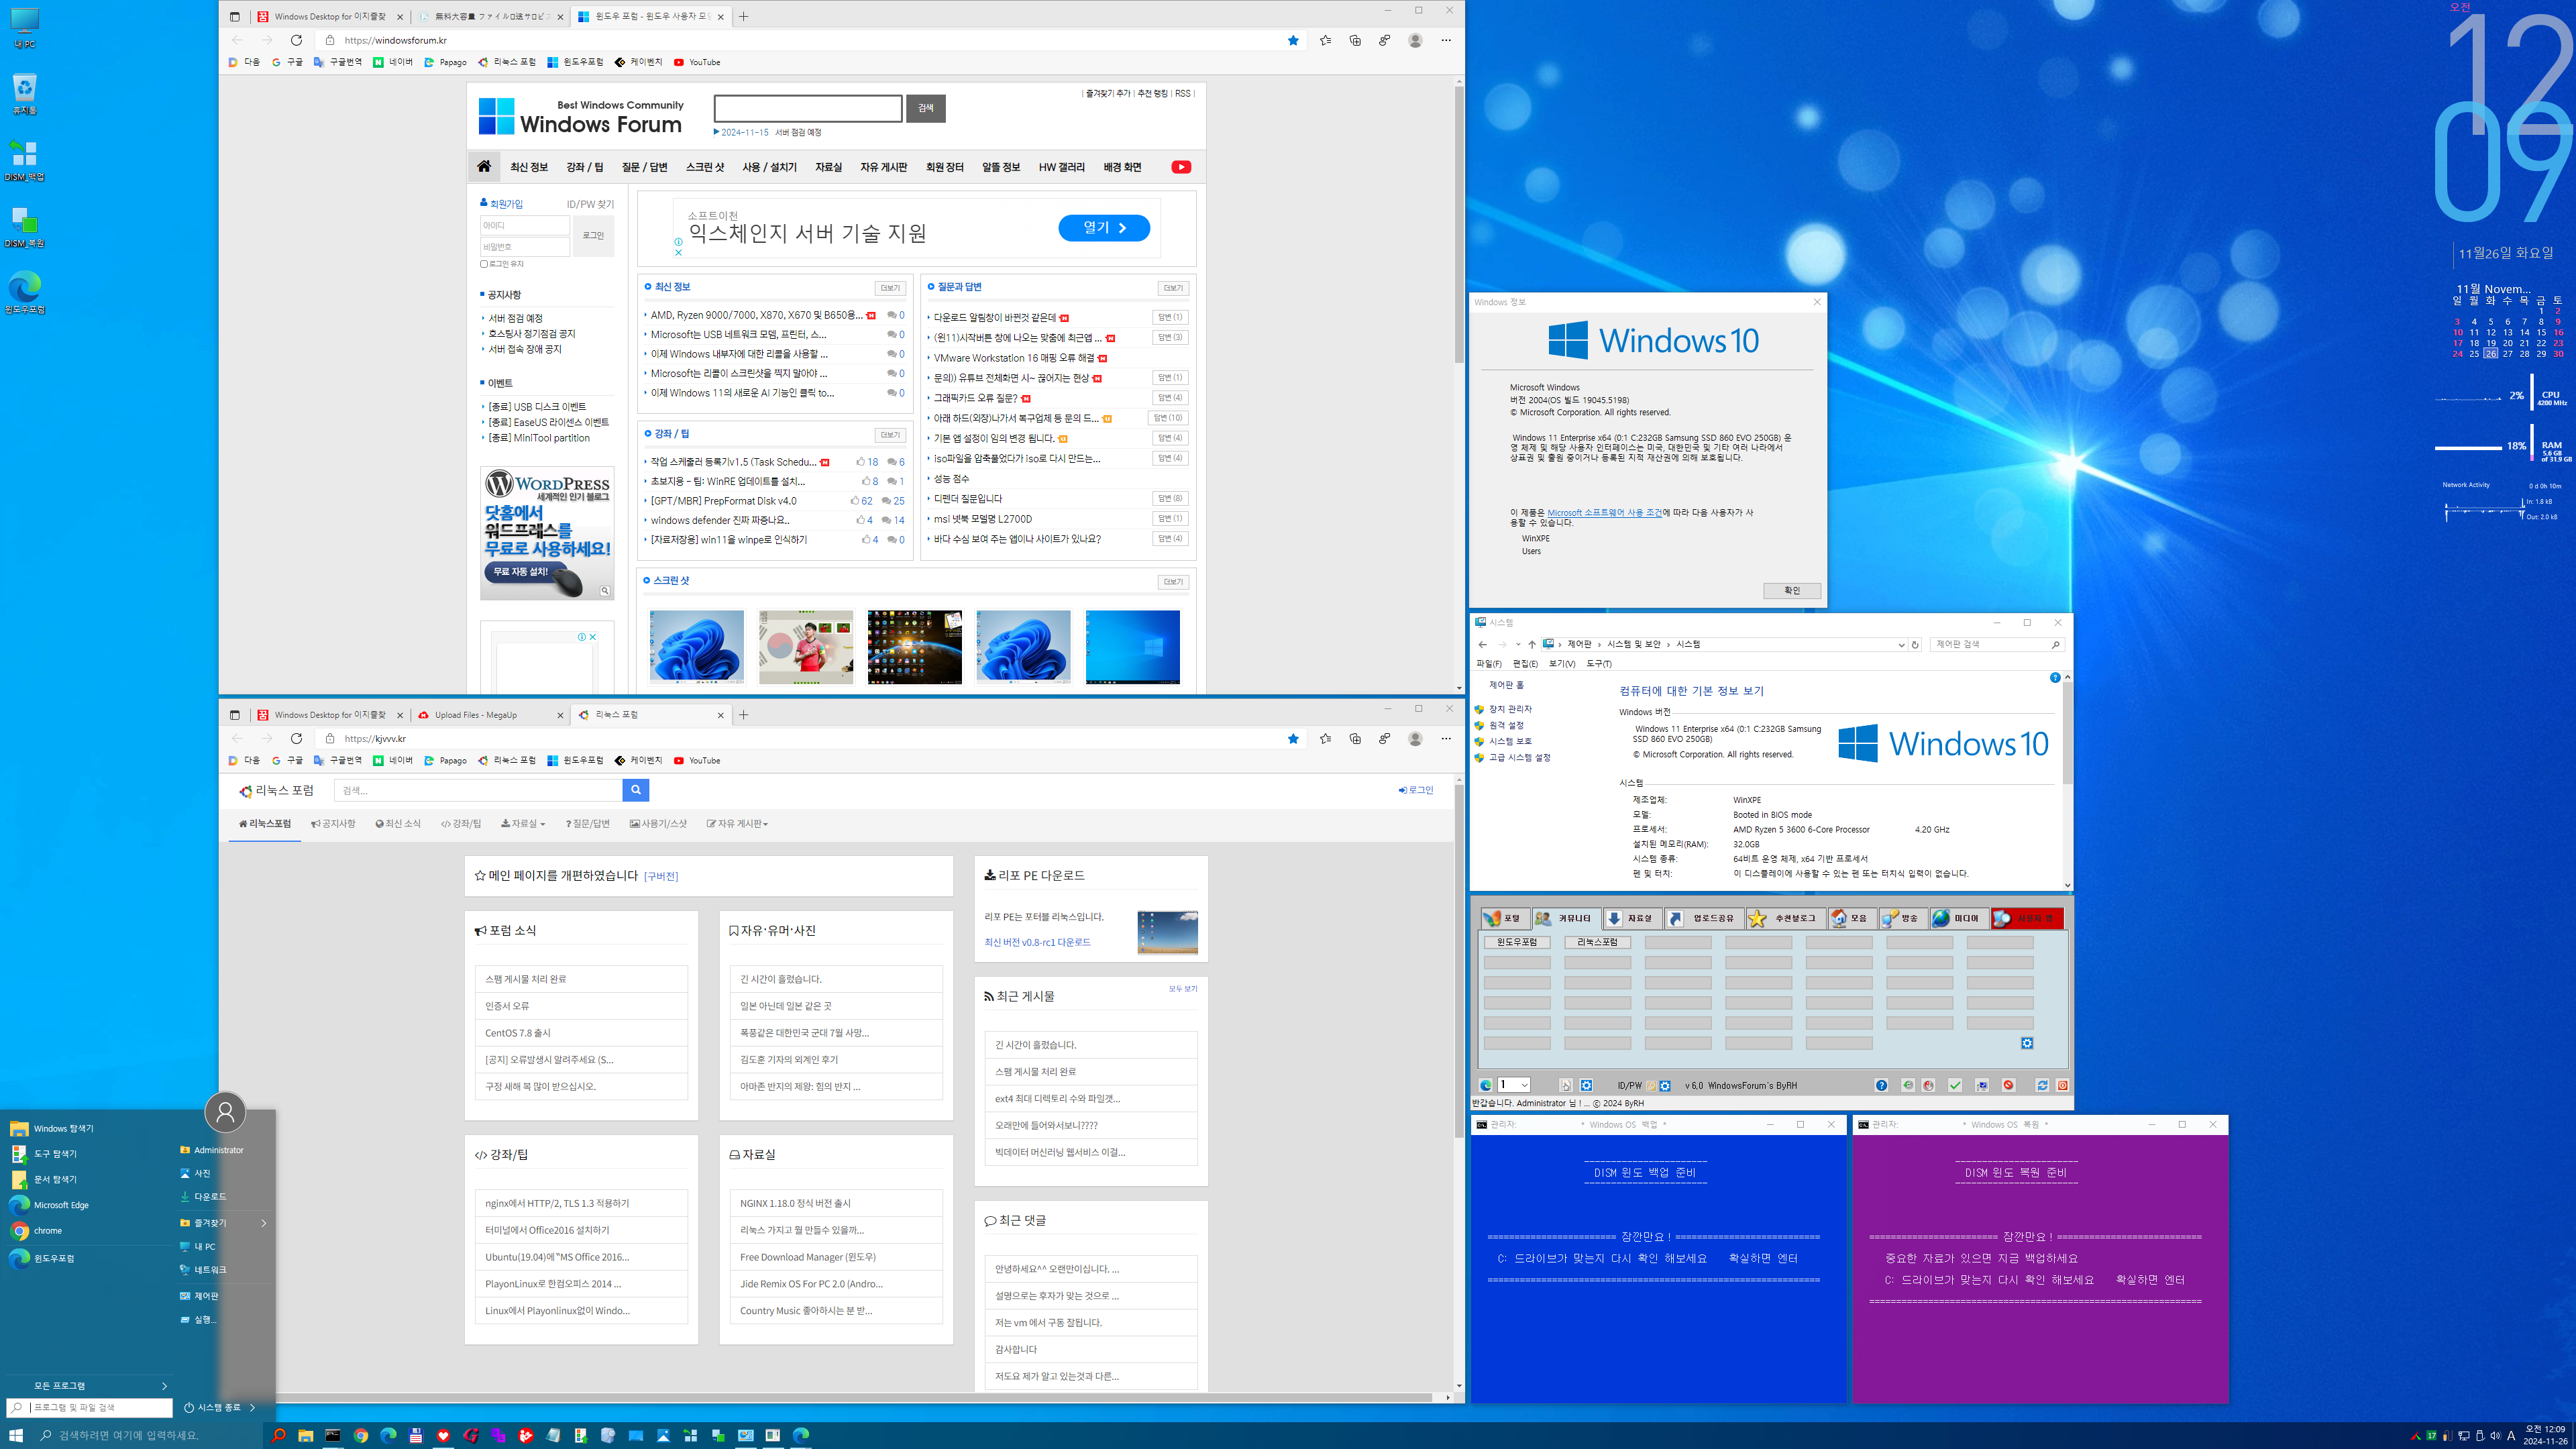Click the home icon in Windows Forum navigation
The height and width of the screenshot is (1449, 2576).
point(484,166)
